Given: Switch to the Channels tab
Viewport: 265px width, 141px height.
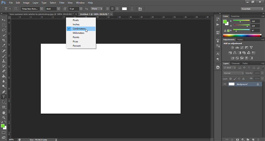Looking at the screenshot, I should tap(235, 63).
